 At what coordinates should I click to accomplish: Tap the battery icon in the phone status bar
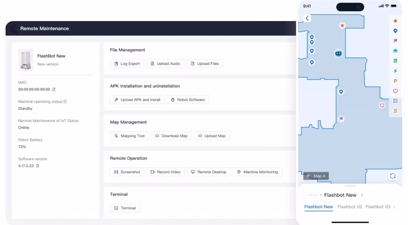394,6
